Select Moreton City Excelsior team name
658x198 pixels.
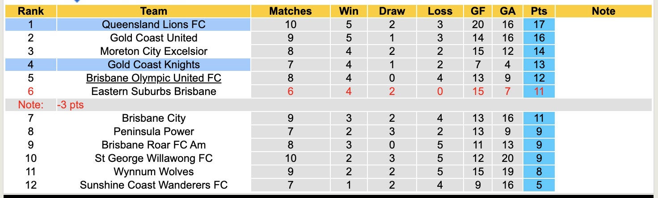tap(153, 51)
